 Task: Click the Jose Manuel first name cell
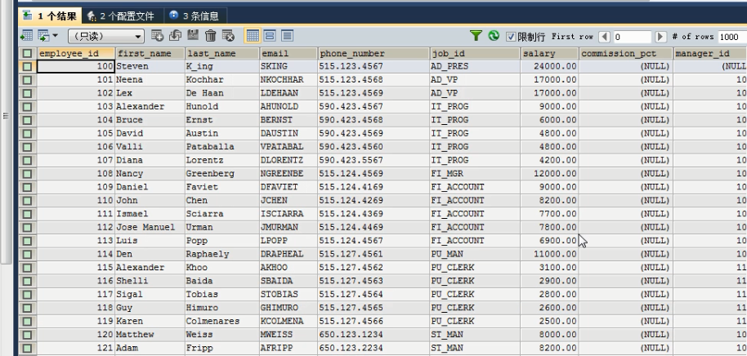coord(150,228)
